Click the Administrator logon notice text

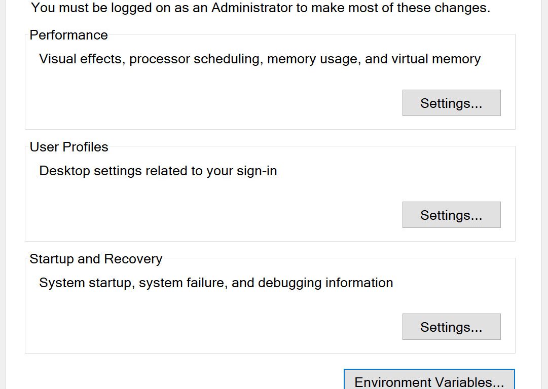click(x=261, y=8)
